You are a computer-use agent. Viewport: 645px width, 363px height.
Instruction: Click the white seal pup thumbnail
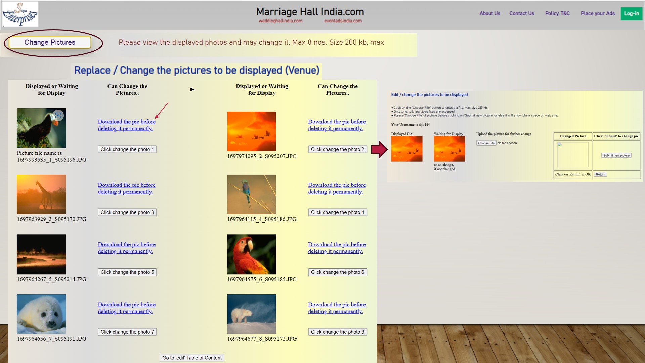[x=41, y=314]
